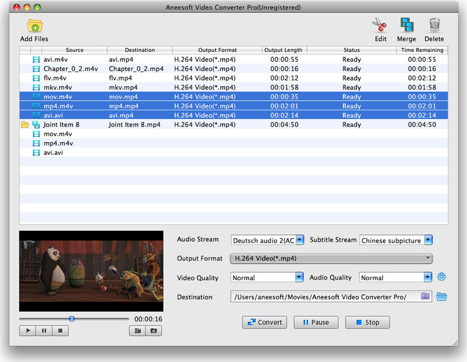Select child item mp4.m4v under Joint Item 8

tap(58, 143)
